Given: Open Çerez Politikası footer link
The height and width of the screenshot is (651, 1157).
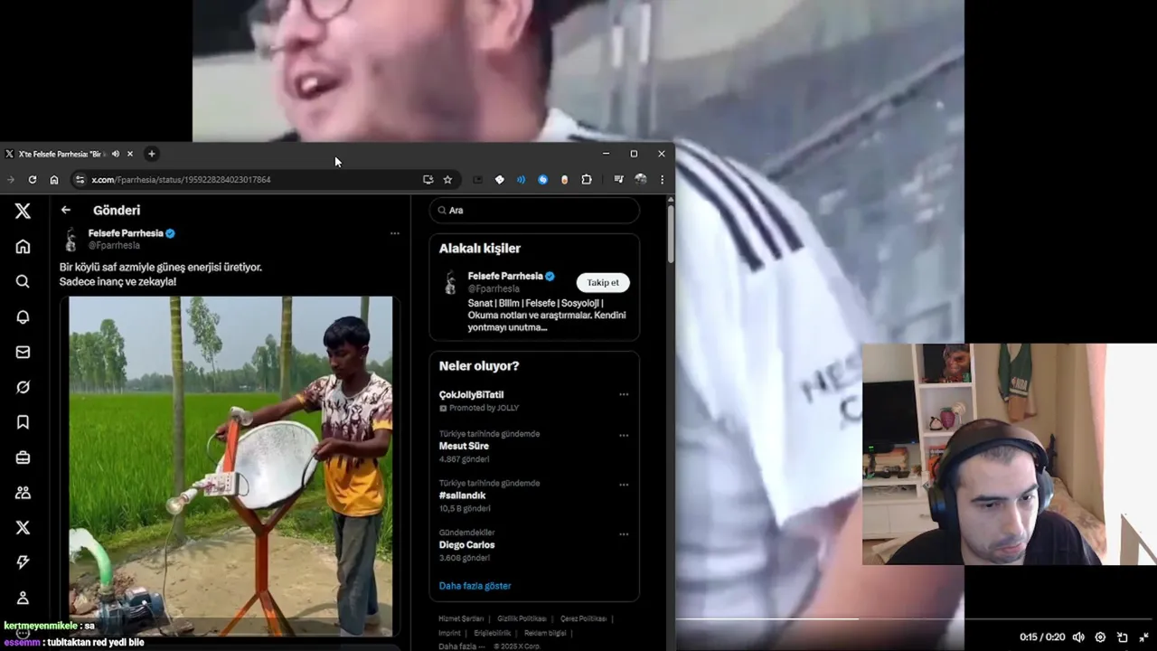Looking at the screenshot, I should (584, 618).
